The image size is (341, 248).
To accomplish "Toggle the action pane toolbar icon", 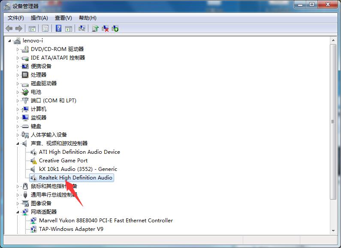I will [69, 28].
